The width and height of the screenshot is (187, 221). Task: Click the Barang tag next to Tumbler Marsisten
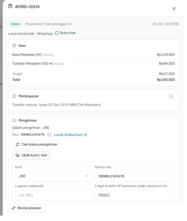(x=59, y=64)
